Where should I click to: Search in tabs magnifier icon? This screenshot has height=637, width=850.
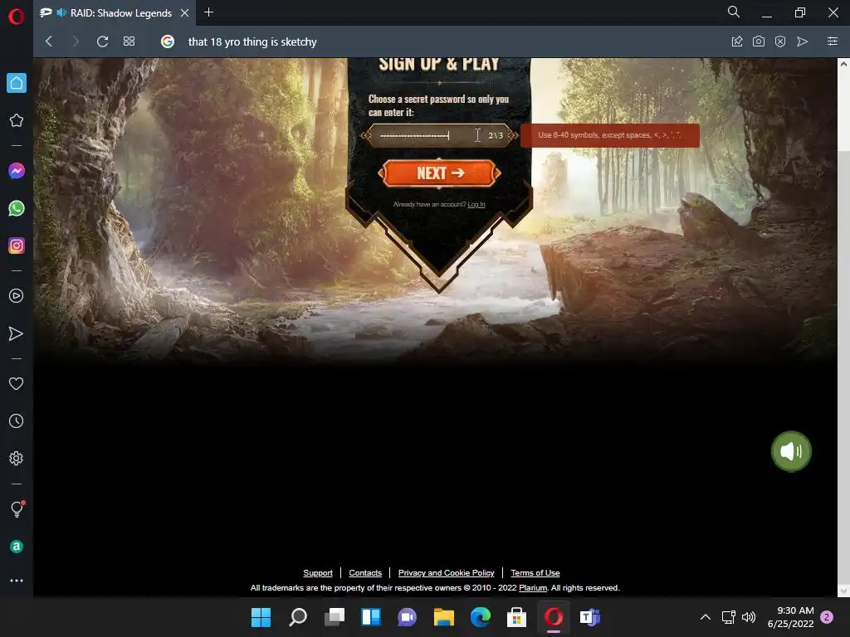pos(734,12)
